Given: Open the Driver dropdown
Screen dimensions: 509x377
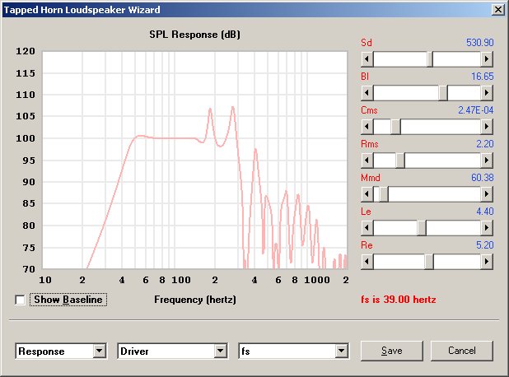Looking at the screenshot, I should pos(221,351).
